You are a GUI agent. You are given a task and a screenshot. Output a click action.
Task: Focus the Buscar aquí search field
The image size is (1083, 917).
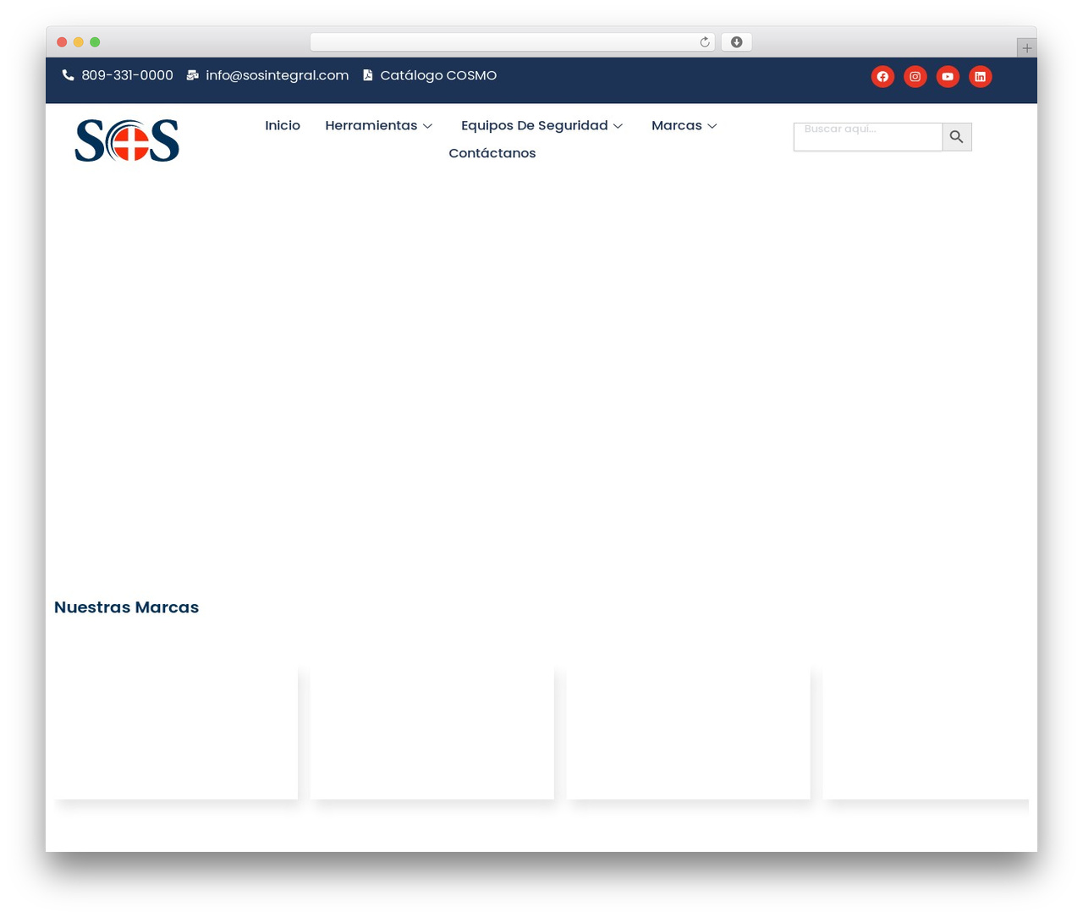point(868,137)
